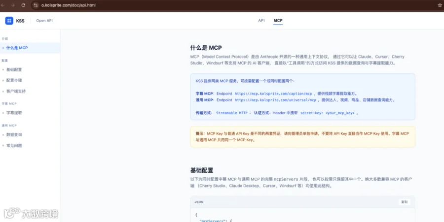
Task: Click the caption MCP endpoint URL
Action: click(273, 94)
